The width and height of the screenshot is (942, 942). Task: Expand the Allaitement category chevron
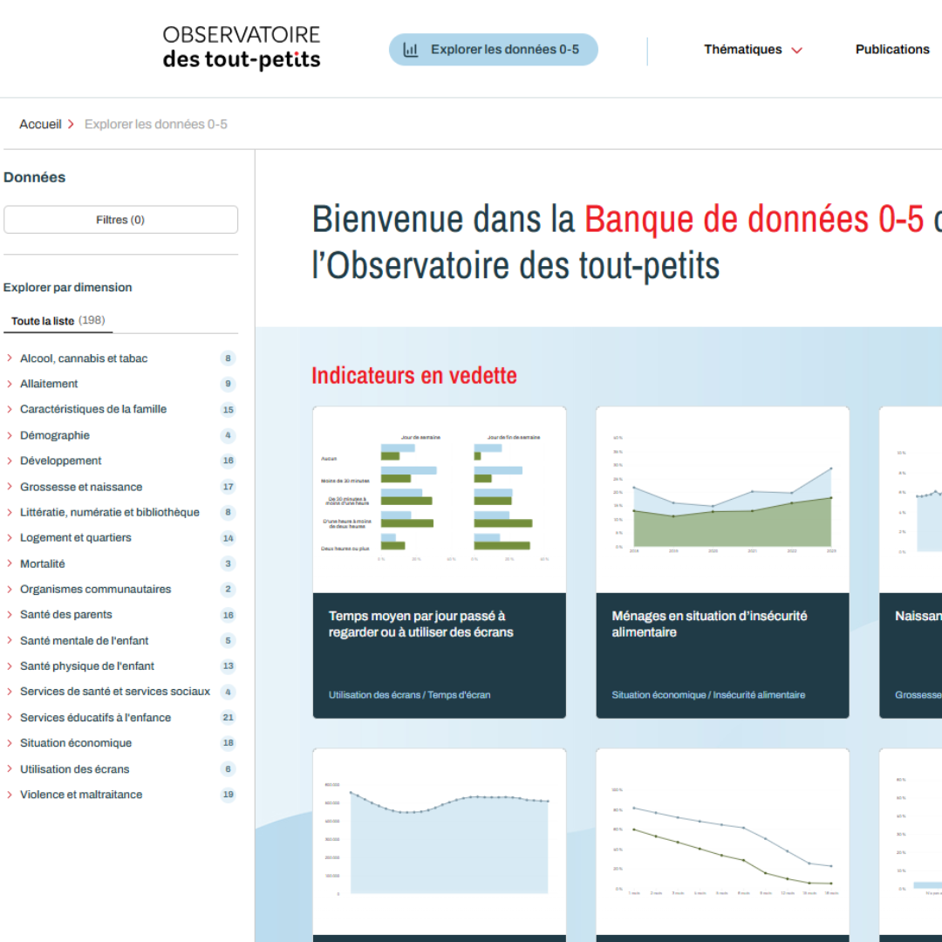point(10,384)
